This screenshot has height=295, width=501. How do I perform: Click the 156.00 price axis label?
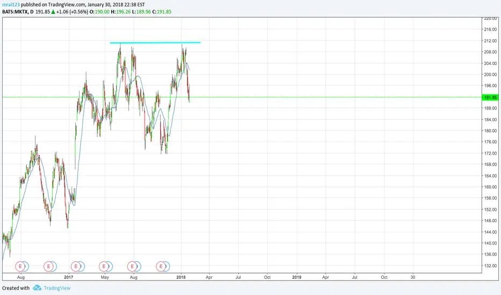click(x=490, y=198)
